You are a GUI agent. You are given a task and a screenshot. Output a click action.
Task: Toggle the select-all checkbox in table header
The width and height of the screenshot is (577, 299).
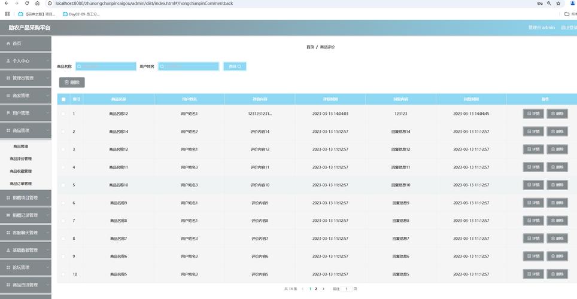coord(63,99)
